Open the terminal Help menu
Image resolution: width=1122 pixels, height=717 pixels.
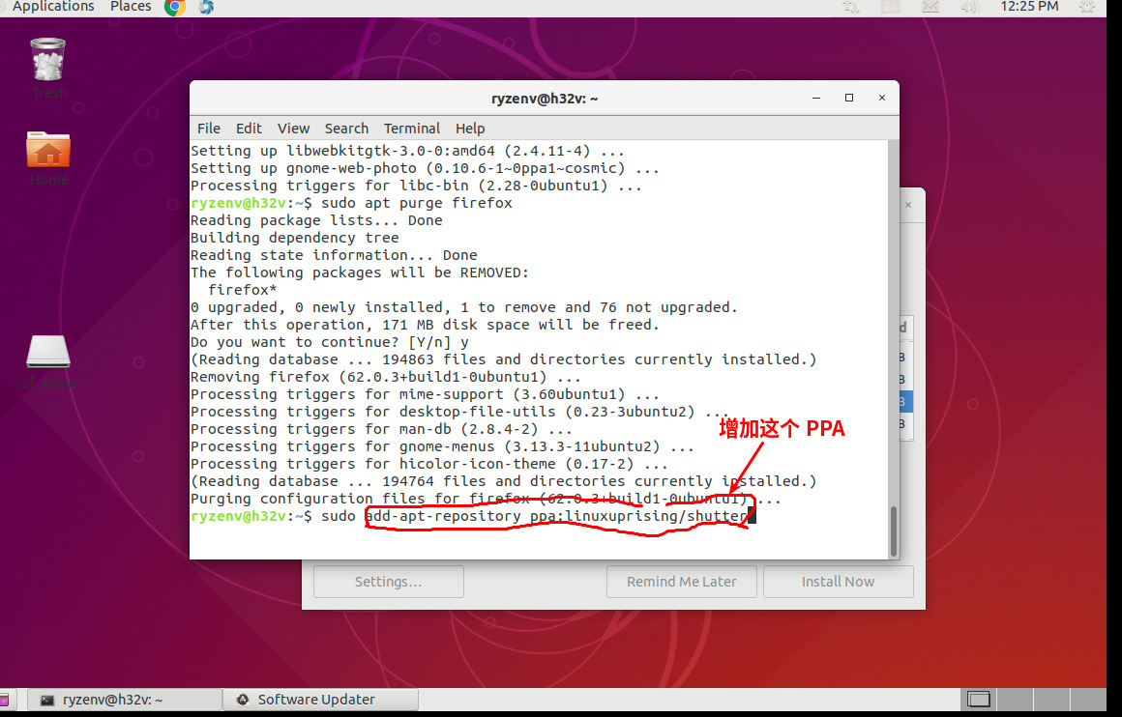(470, 129)
